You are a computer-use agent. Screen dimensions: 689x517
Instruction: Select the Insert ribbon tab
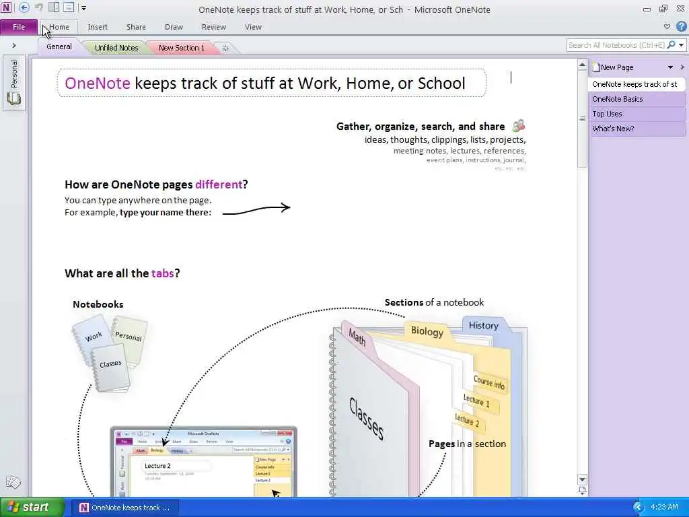coord(98,27)
